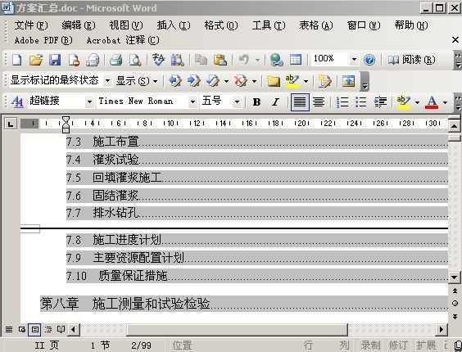This screenshot has width=462, height=352.
Task: Open the zoom 100% dropdown
Action: coord(354,60)
